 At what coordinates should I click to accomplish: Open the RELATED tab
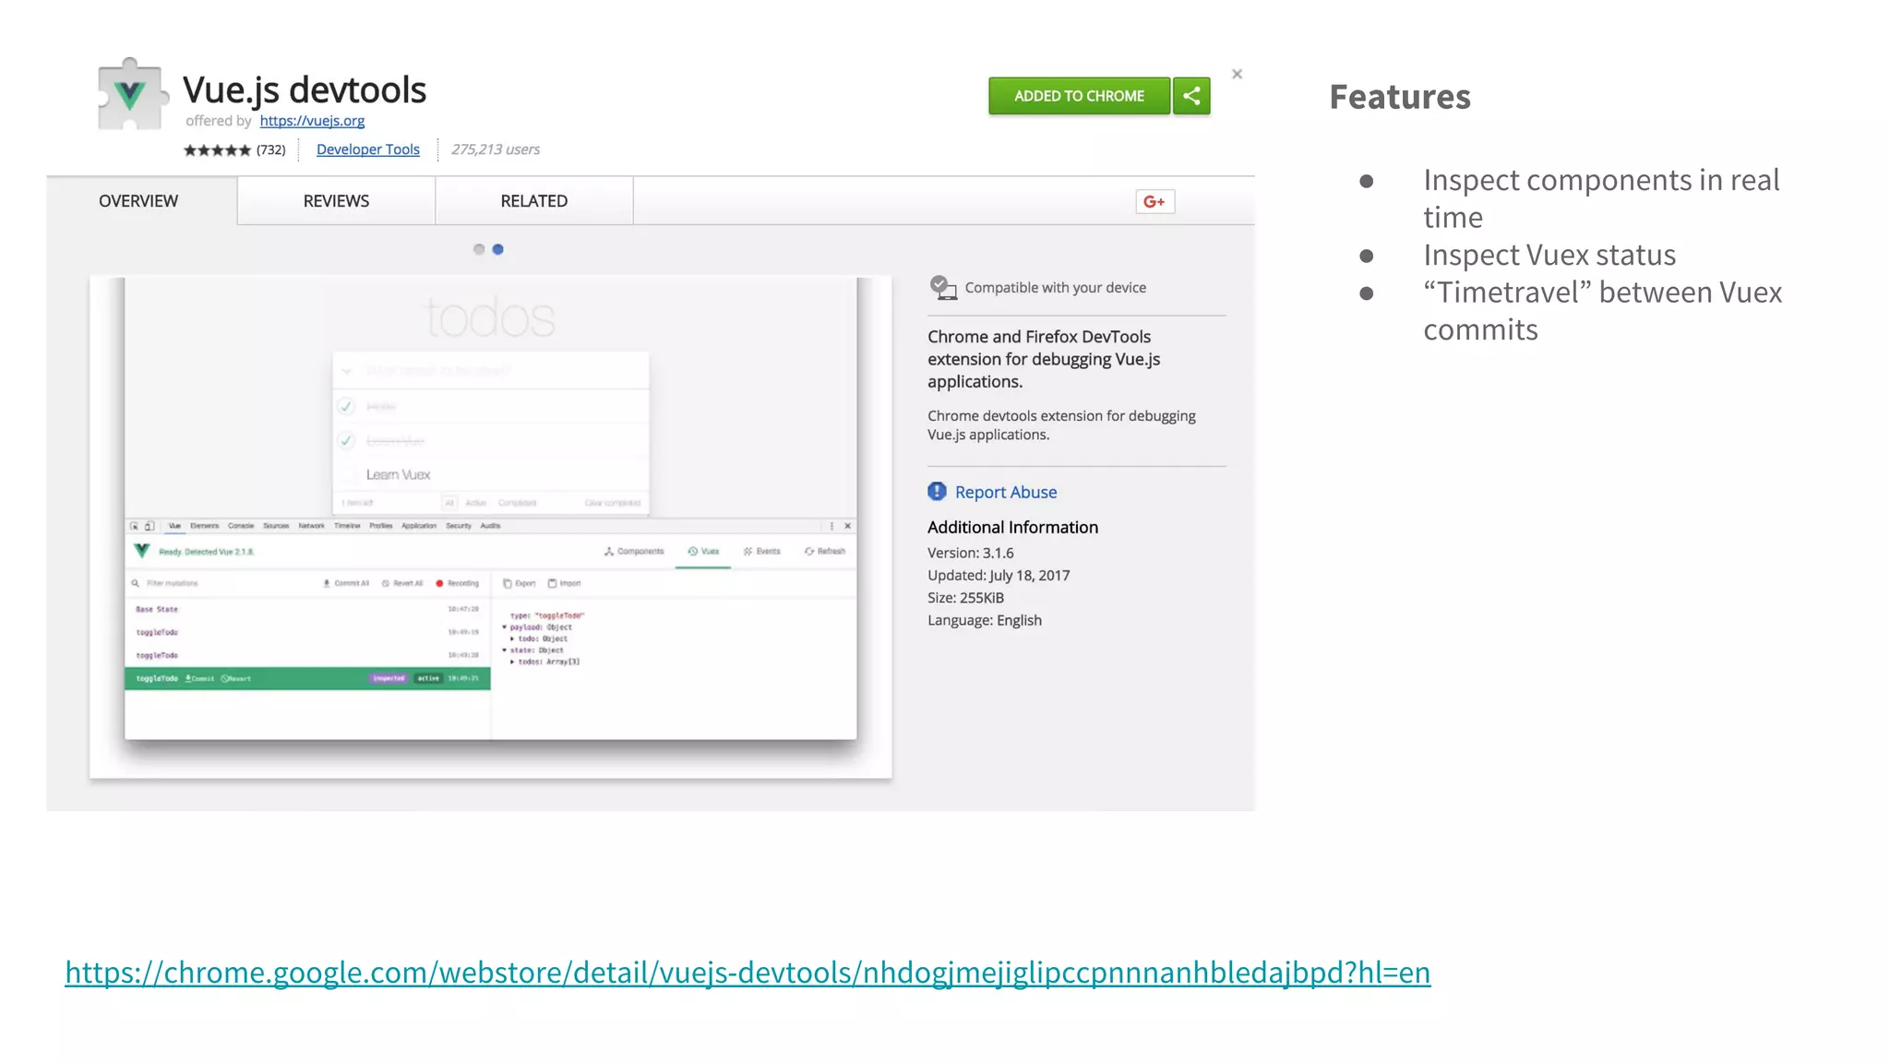533,201
